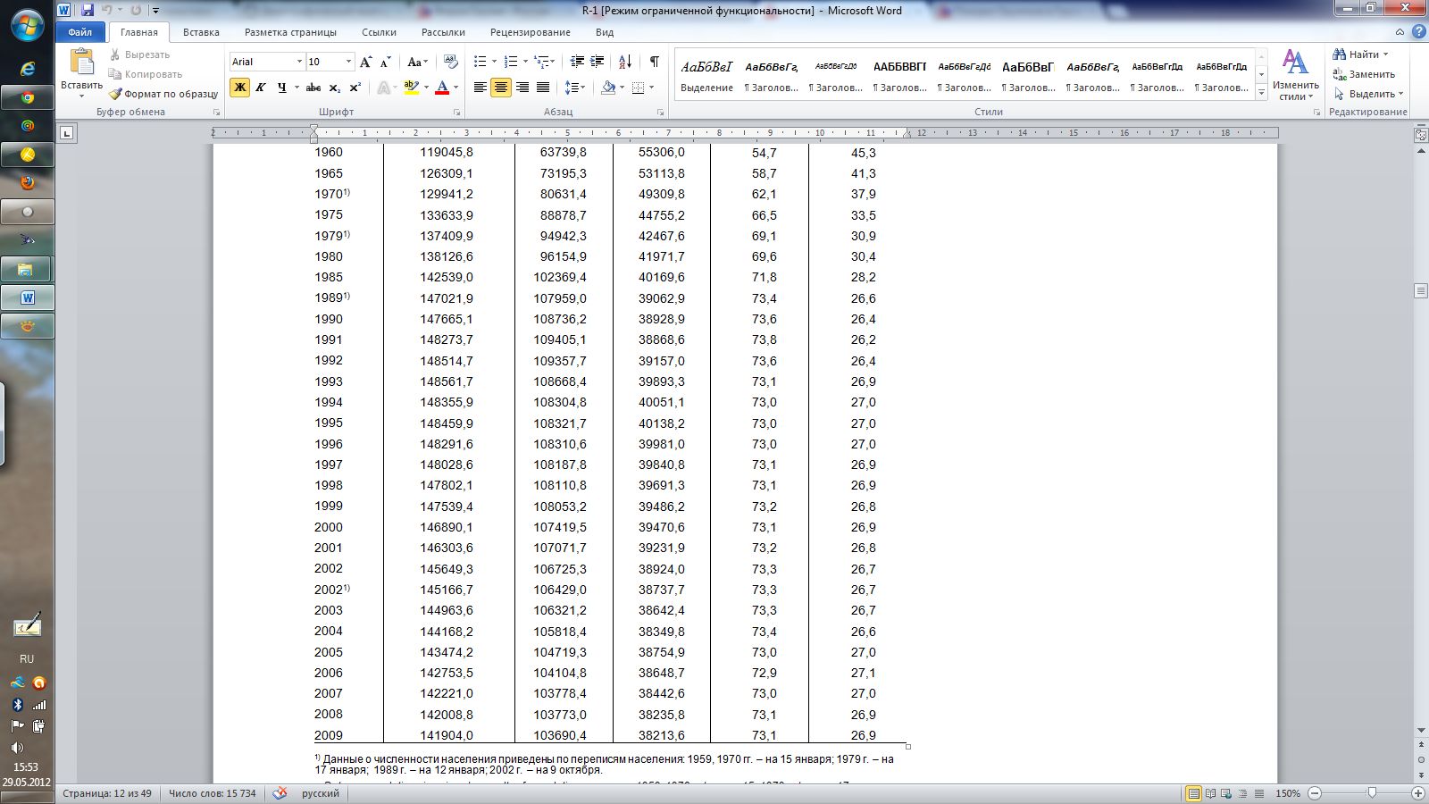
Task: Click the spell check status icon
Action: click(x=280, y=793)
